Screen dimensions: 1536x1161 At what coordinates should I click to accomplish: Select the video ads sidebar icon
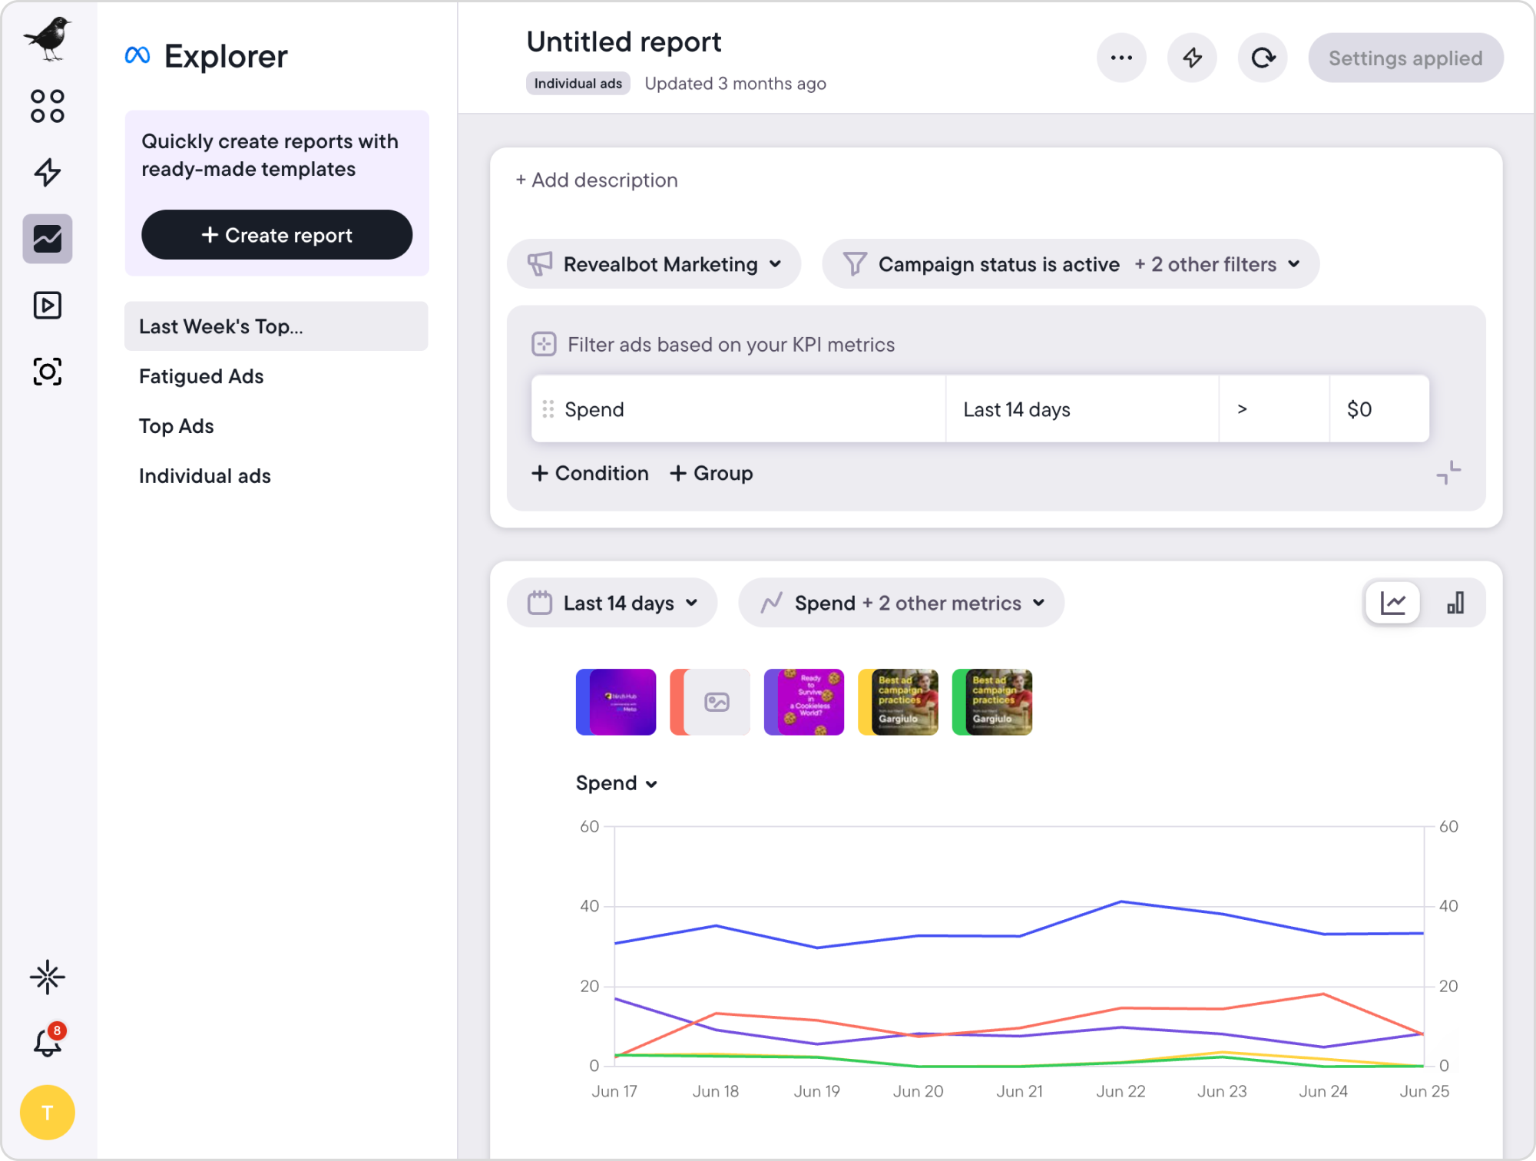[x=47, y=305]
